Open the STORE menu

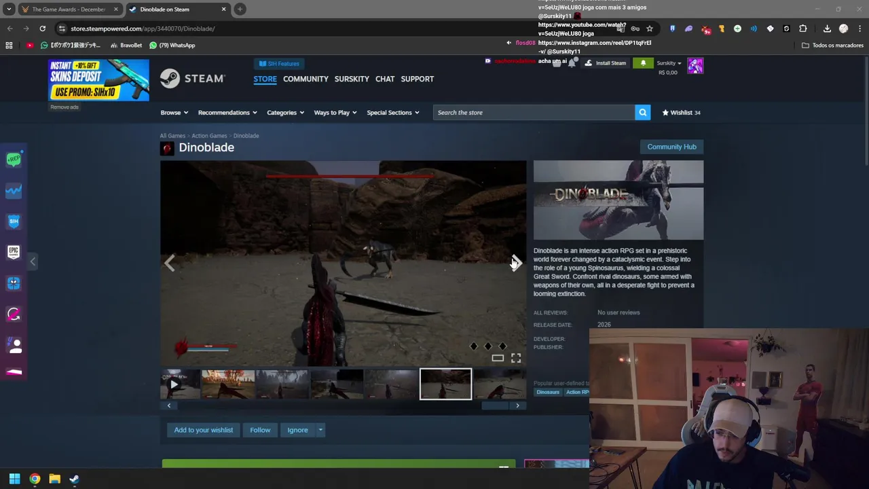coord(265,79)
